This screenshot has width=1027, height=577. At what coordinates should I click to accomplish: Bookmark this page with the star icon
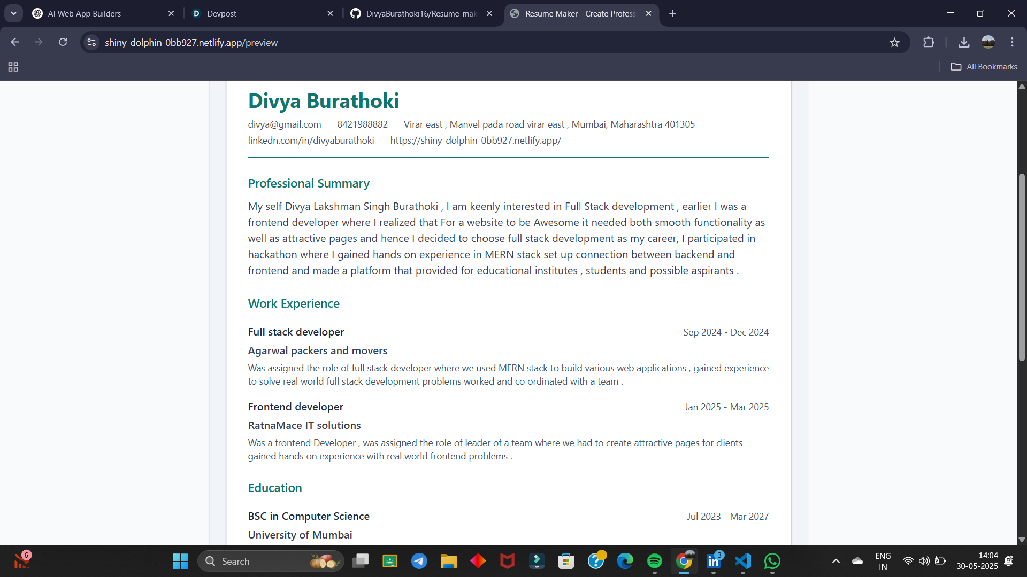[x=894, y=43]
